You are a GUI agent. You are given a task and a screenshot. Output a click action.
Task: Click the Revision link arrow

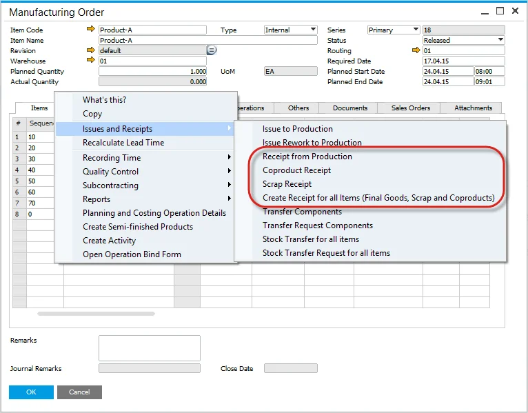90,50
